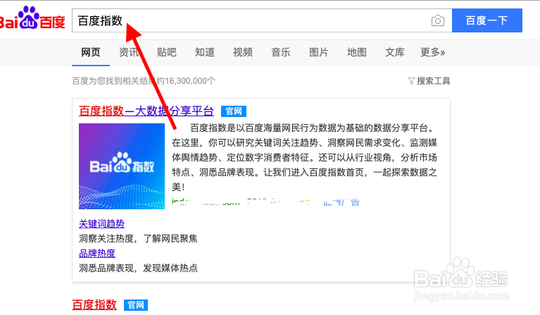
Task: Open the 贴吧 tab
Action: 167,52
